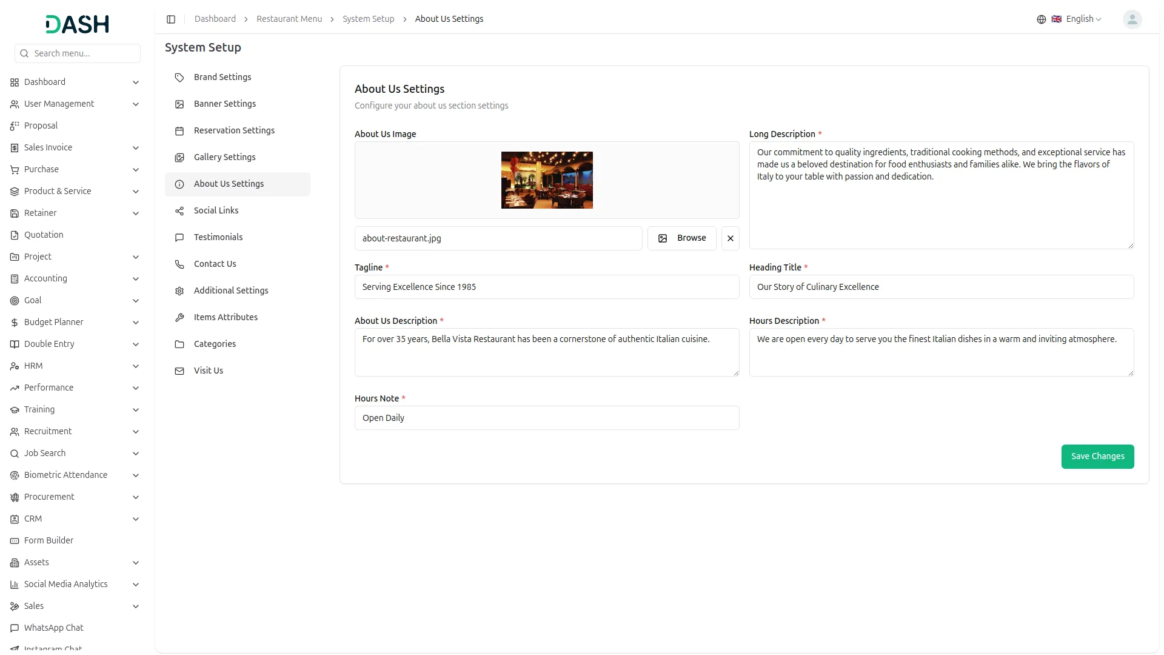Viewport: 1164px width, 655px height.
Task: Remove the uploaded about-restaurant.jpg file
Action: point(730,238)
